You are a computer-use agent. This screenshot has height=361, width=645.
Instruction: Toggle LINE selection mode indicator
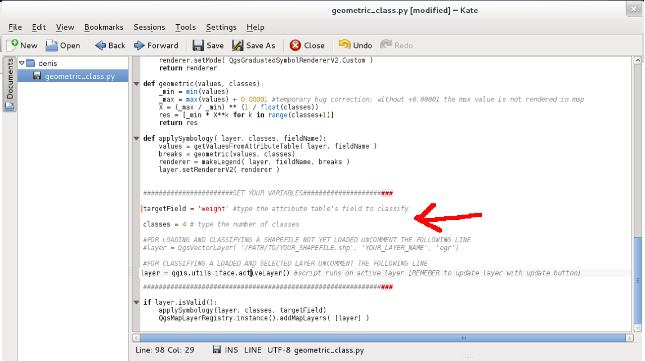[x=253, y=350]
